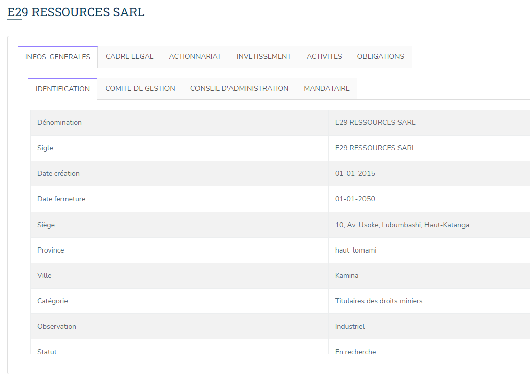The height and width of the screenshot is (377, 530).
Task: Open the INFOS. GENERALES tab
Action: 58,57
